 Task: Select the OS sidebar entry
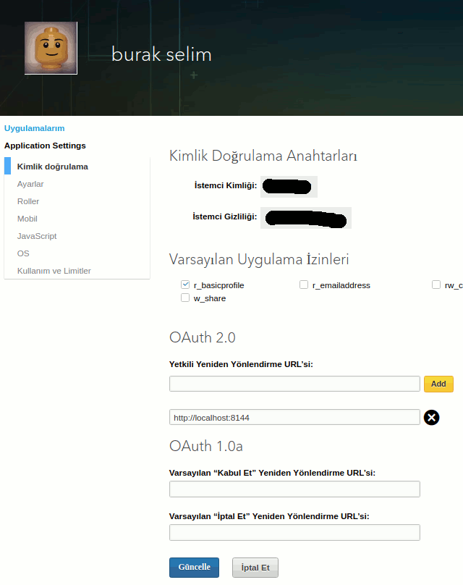23,253
